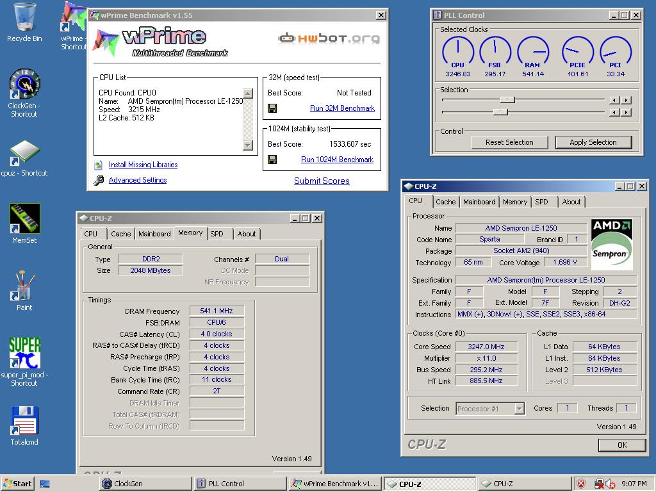Select the MemSet desktop icon

24,224
